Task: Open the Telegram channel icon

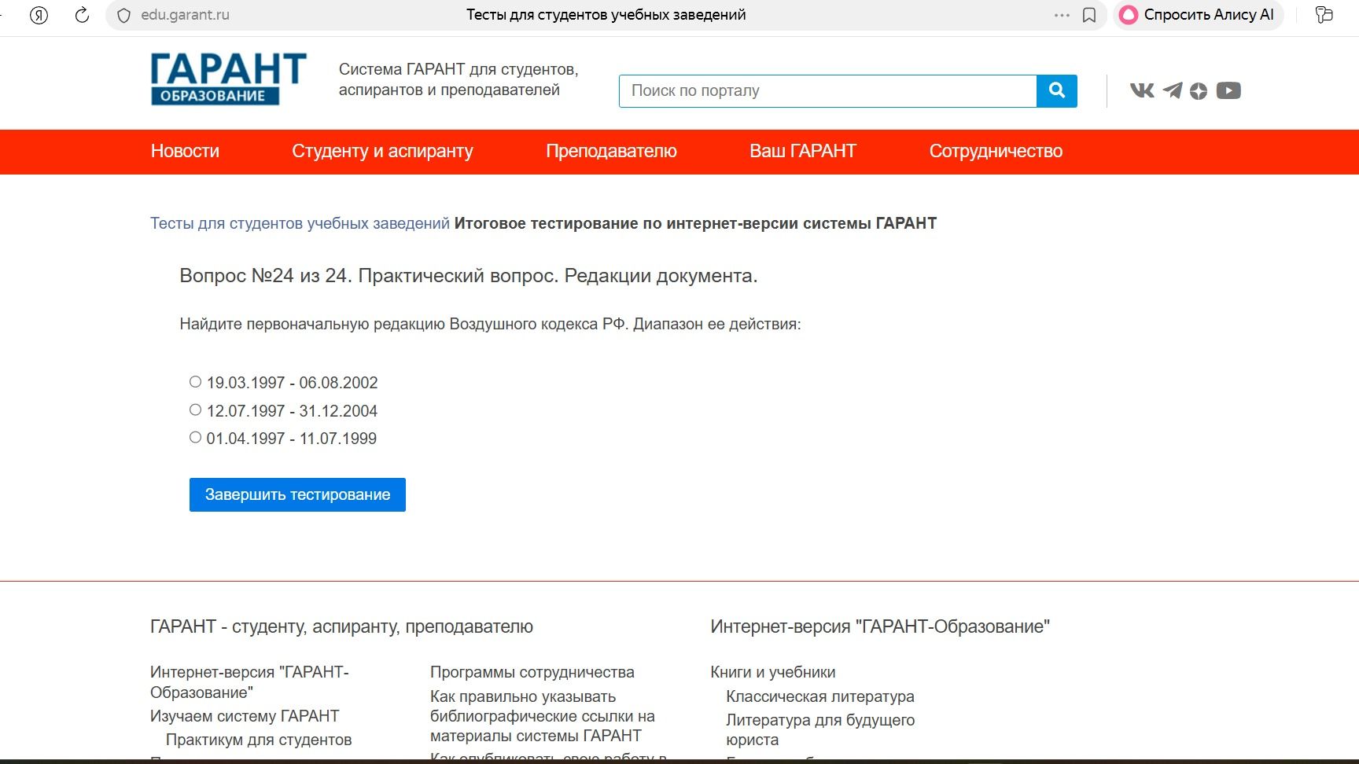Action: 1173,90
